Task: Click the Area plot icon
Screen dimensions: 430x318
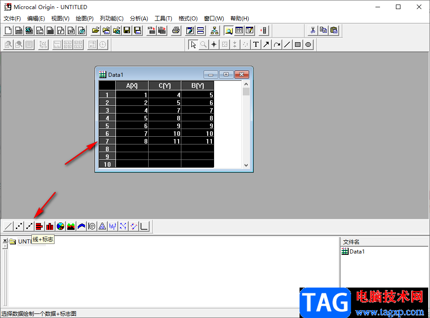Action: pyautogui.click(x=71, y=226)
